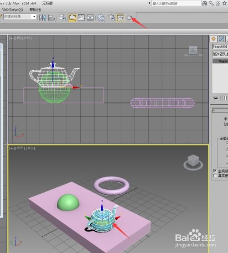Open the 帮助(H) help menu
The image size is (228, 253).
point(35,10)
